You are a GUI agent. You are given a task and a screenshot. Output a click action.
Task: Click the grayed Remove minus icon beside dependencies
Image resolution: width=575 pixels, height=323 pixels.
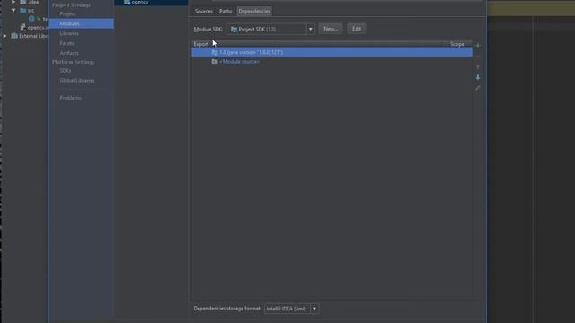tap(477, 57)
